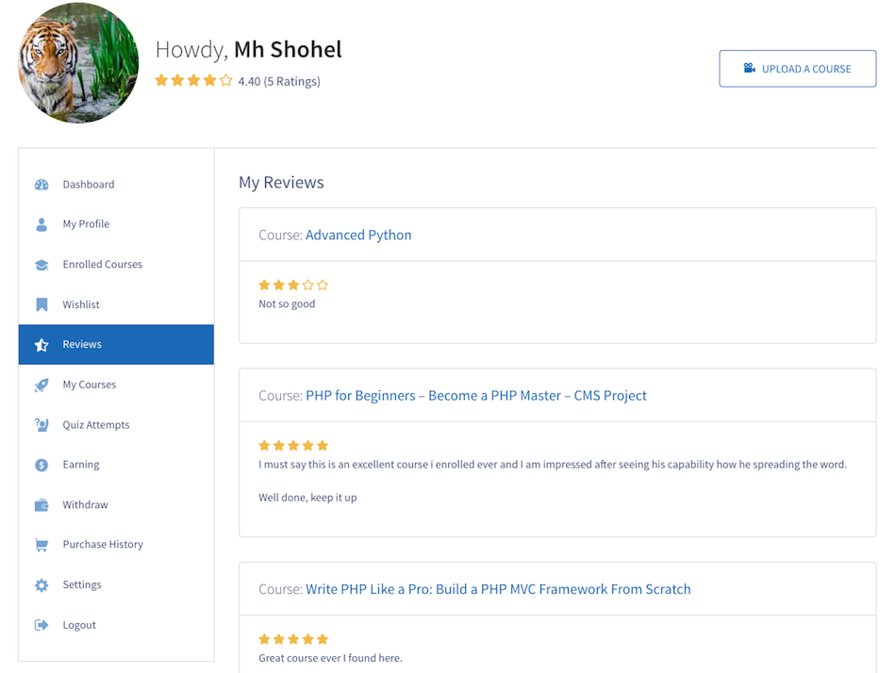
Task: Click the Settings gear icon
Action: click(x=41, y=585)
